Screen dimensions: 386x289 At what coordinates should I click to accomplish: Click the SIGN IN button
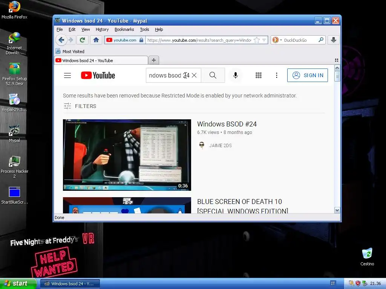308,75
